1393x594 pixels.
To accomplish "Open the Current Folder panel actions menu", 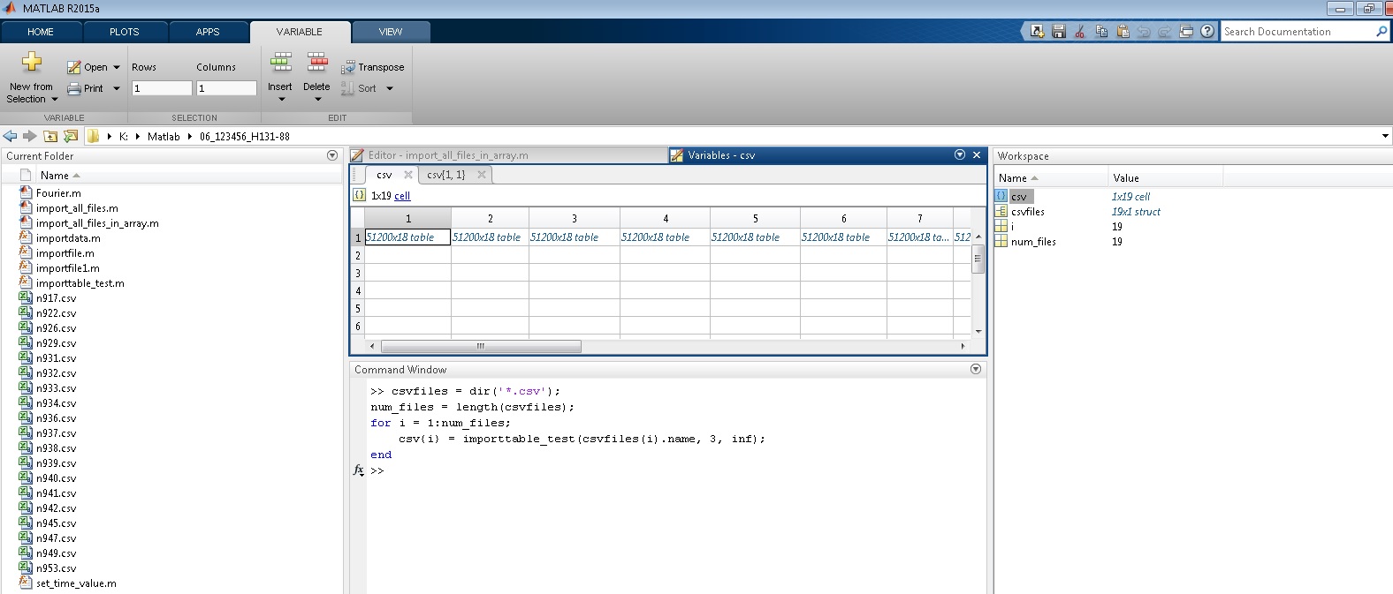I will coord(332,155).
